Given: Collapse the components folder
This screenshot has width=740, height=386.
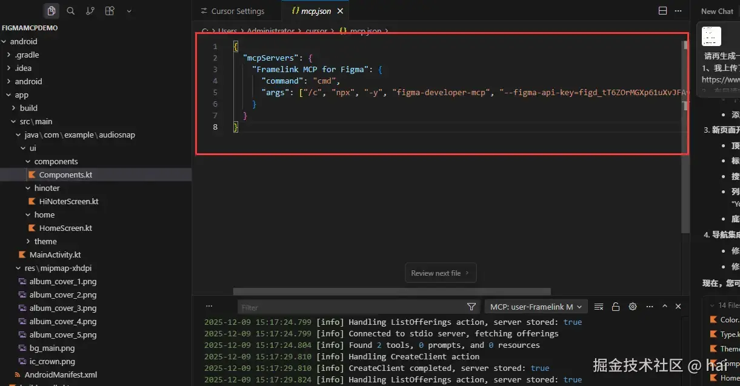Looking at the screenshot, I should pyautogui.click(x=56, y=161).
